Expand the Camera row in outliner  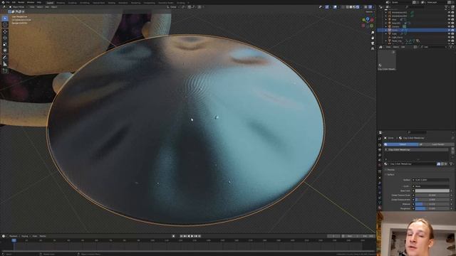(386, 26)
